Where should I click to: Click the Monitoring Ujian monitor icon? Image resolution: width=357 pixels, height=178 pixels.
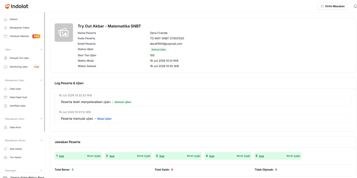pyautogui.click(x=5, y=67)
